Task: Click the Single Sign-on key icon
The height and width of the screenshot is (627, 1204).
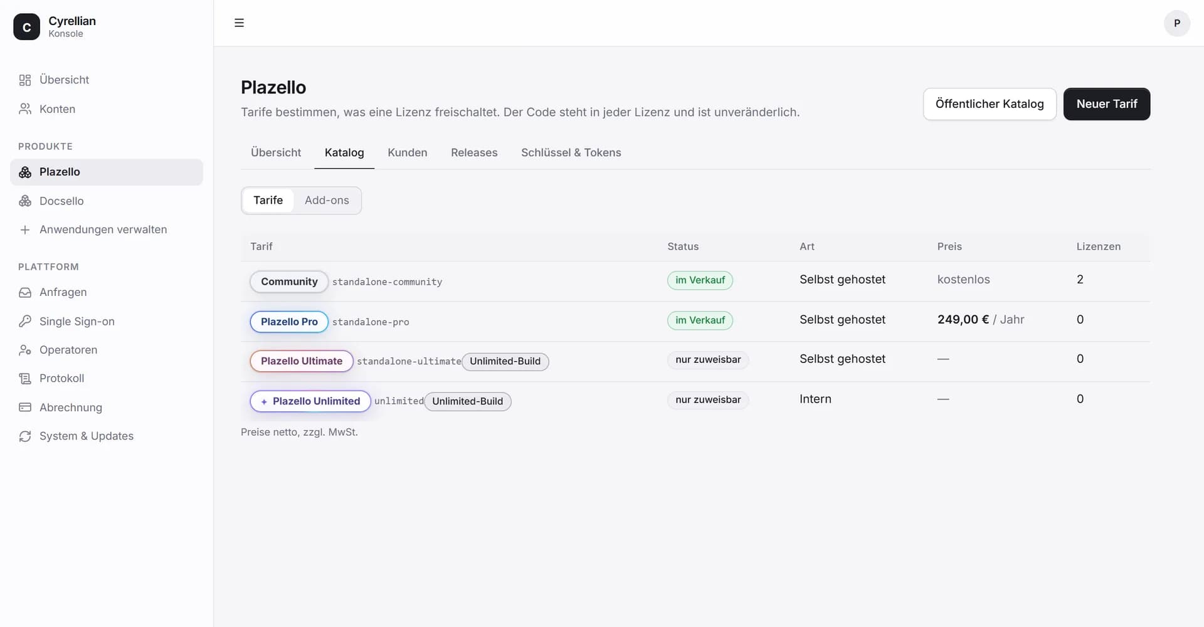Action: (25, 321)
